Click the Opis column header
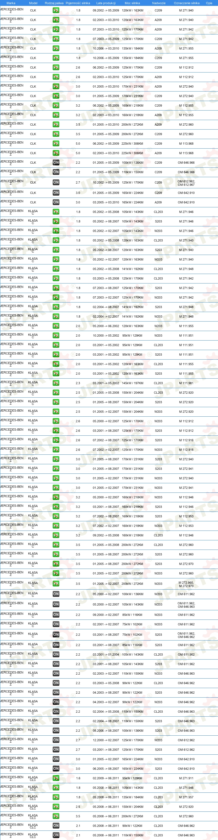Image resolution: width=218 pixels, height=840 pixels. pos(209,3)
